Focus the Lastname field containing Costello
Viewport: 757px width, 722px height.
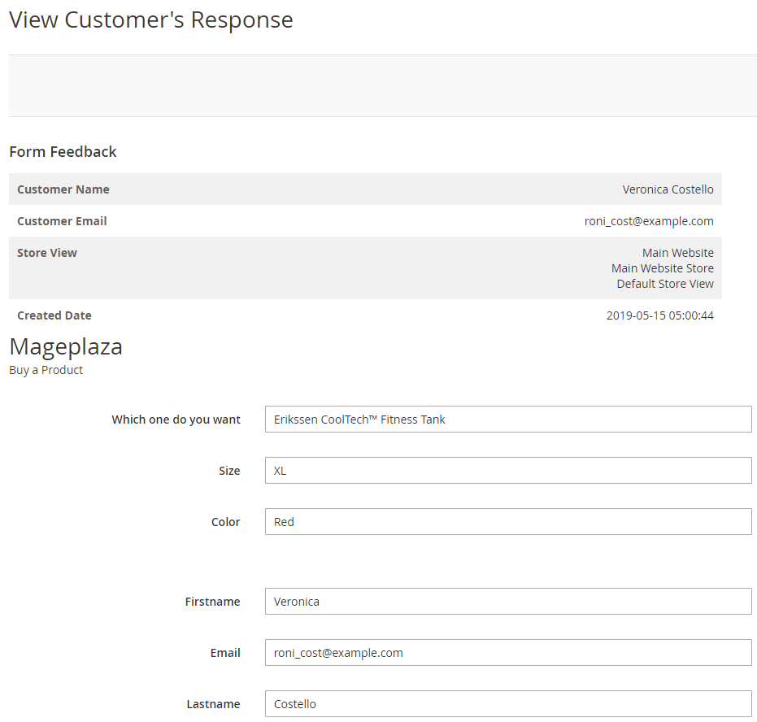tap(507, 704)
